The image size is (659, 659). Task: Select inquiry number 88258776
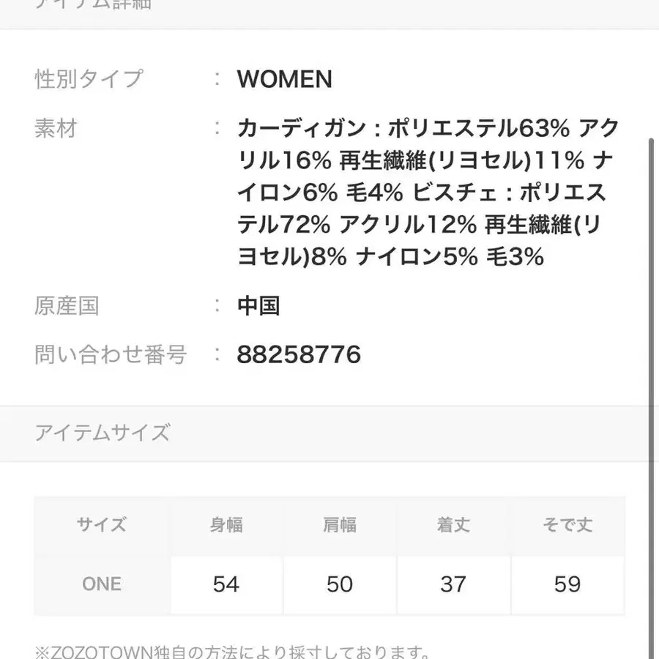[x=299, y=355]
